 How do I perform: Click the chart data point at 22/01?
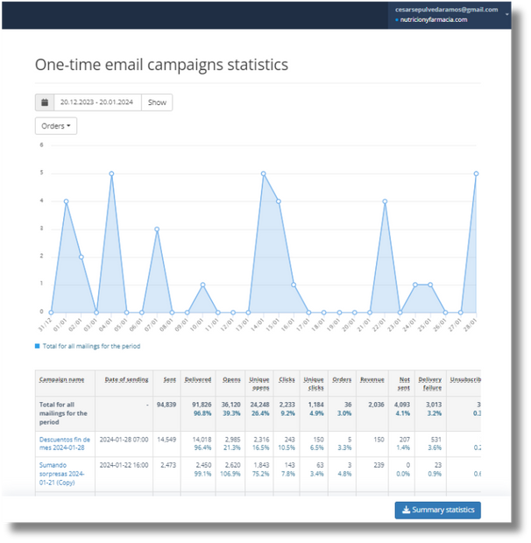[x=385, y=201]
